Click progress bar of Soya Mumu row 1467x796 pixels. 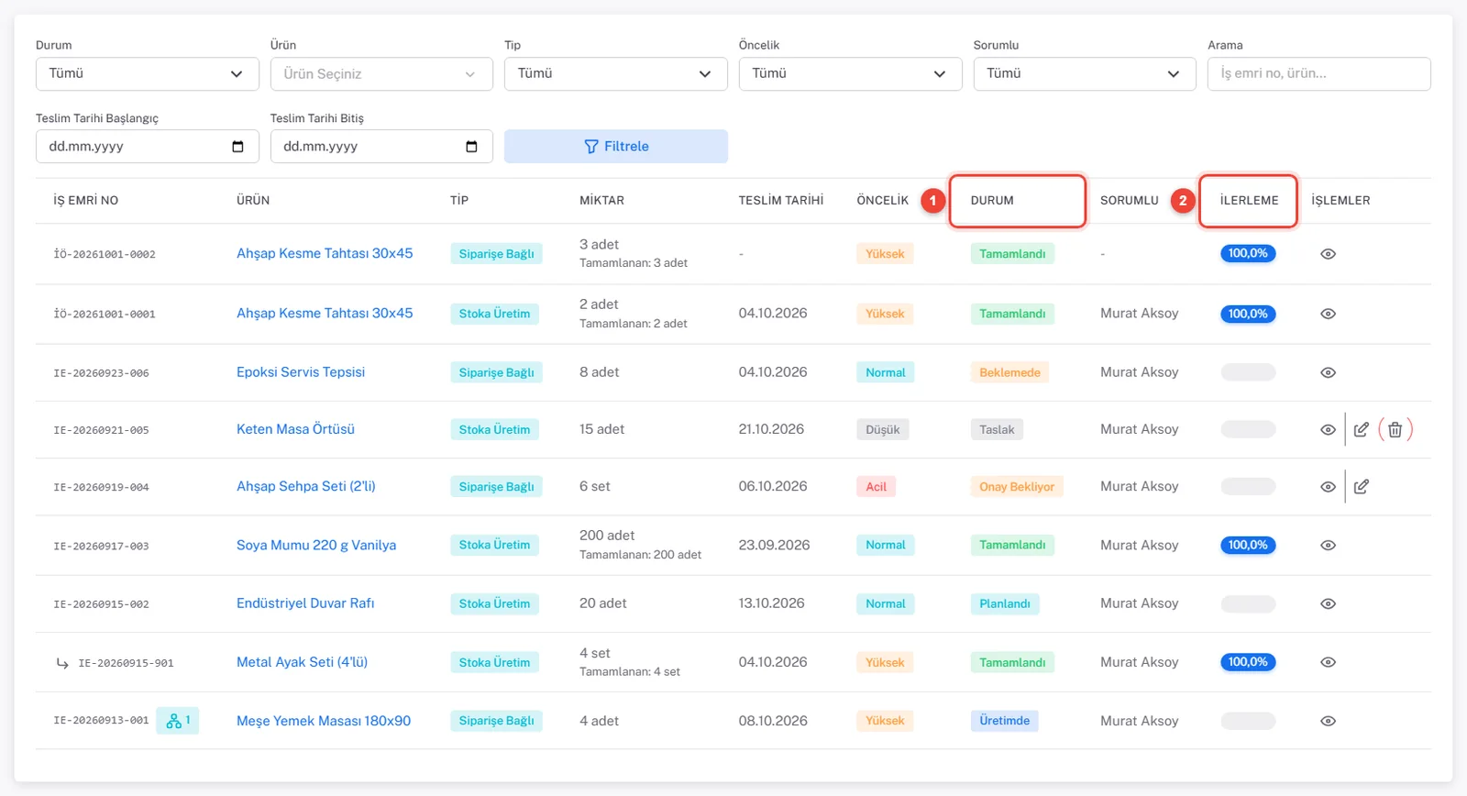tap(1248, 545)
